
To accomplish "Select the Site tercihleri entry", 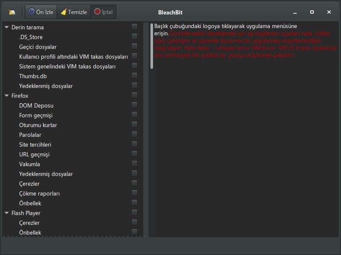I will point(35,144).
